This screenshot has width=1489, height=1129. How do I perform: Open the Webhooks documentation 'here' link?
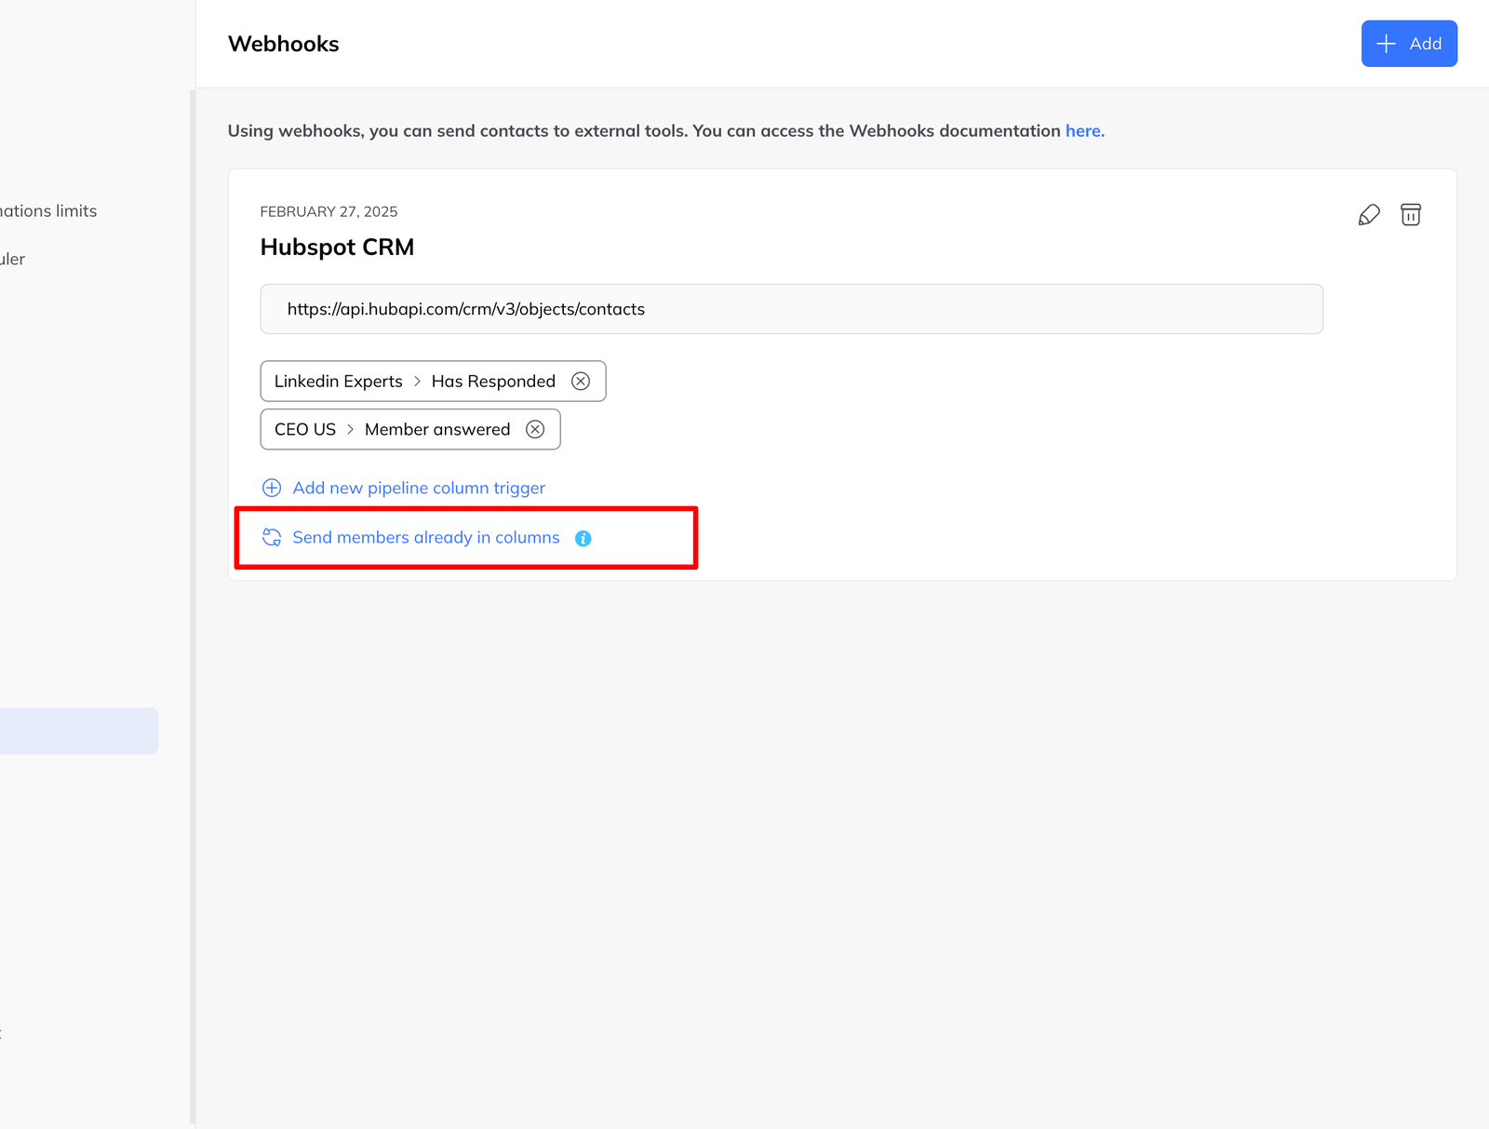pyautogui.click(x=1084, y=131)
